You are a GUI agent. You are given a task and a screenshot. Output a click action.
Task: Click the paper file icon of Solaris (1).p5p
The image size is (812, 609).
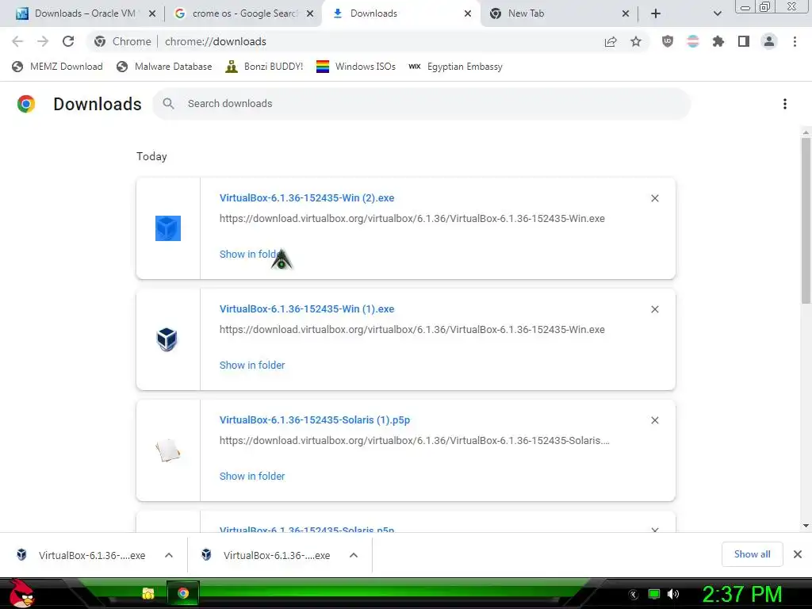pos(168,450)
